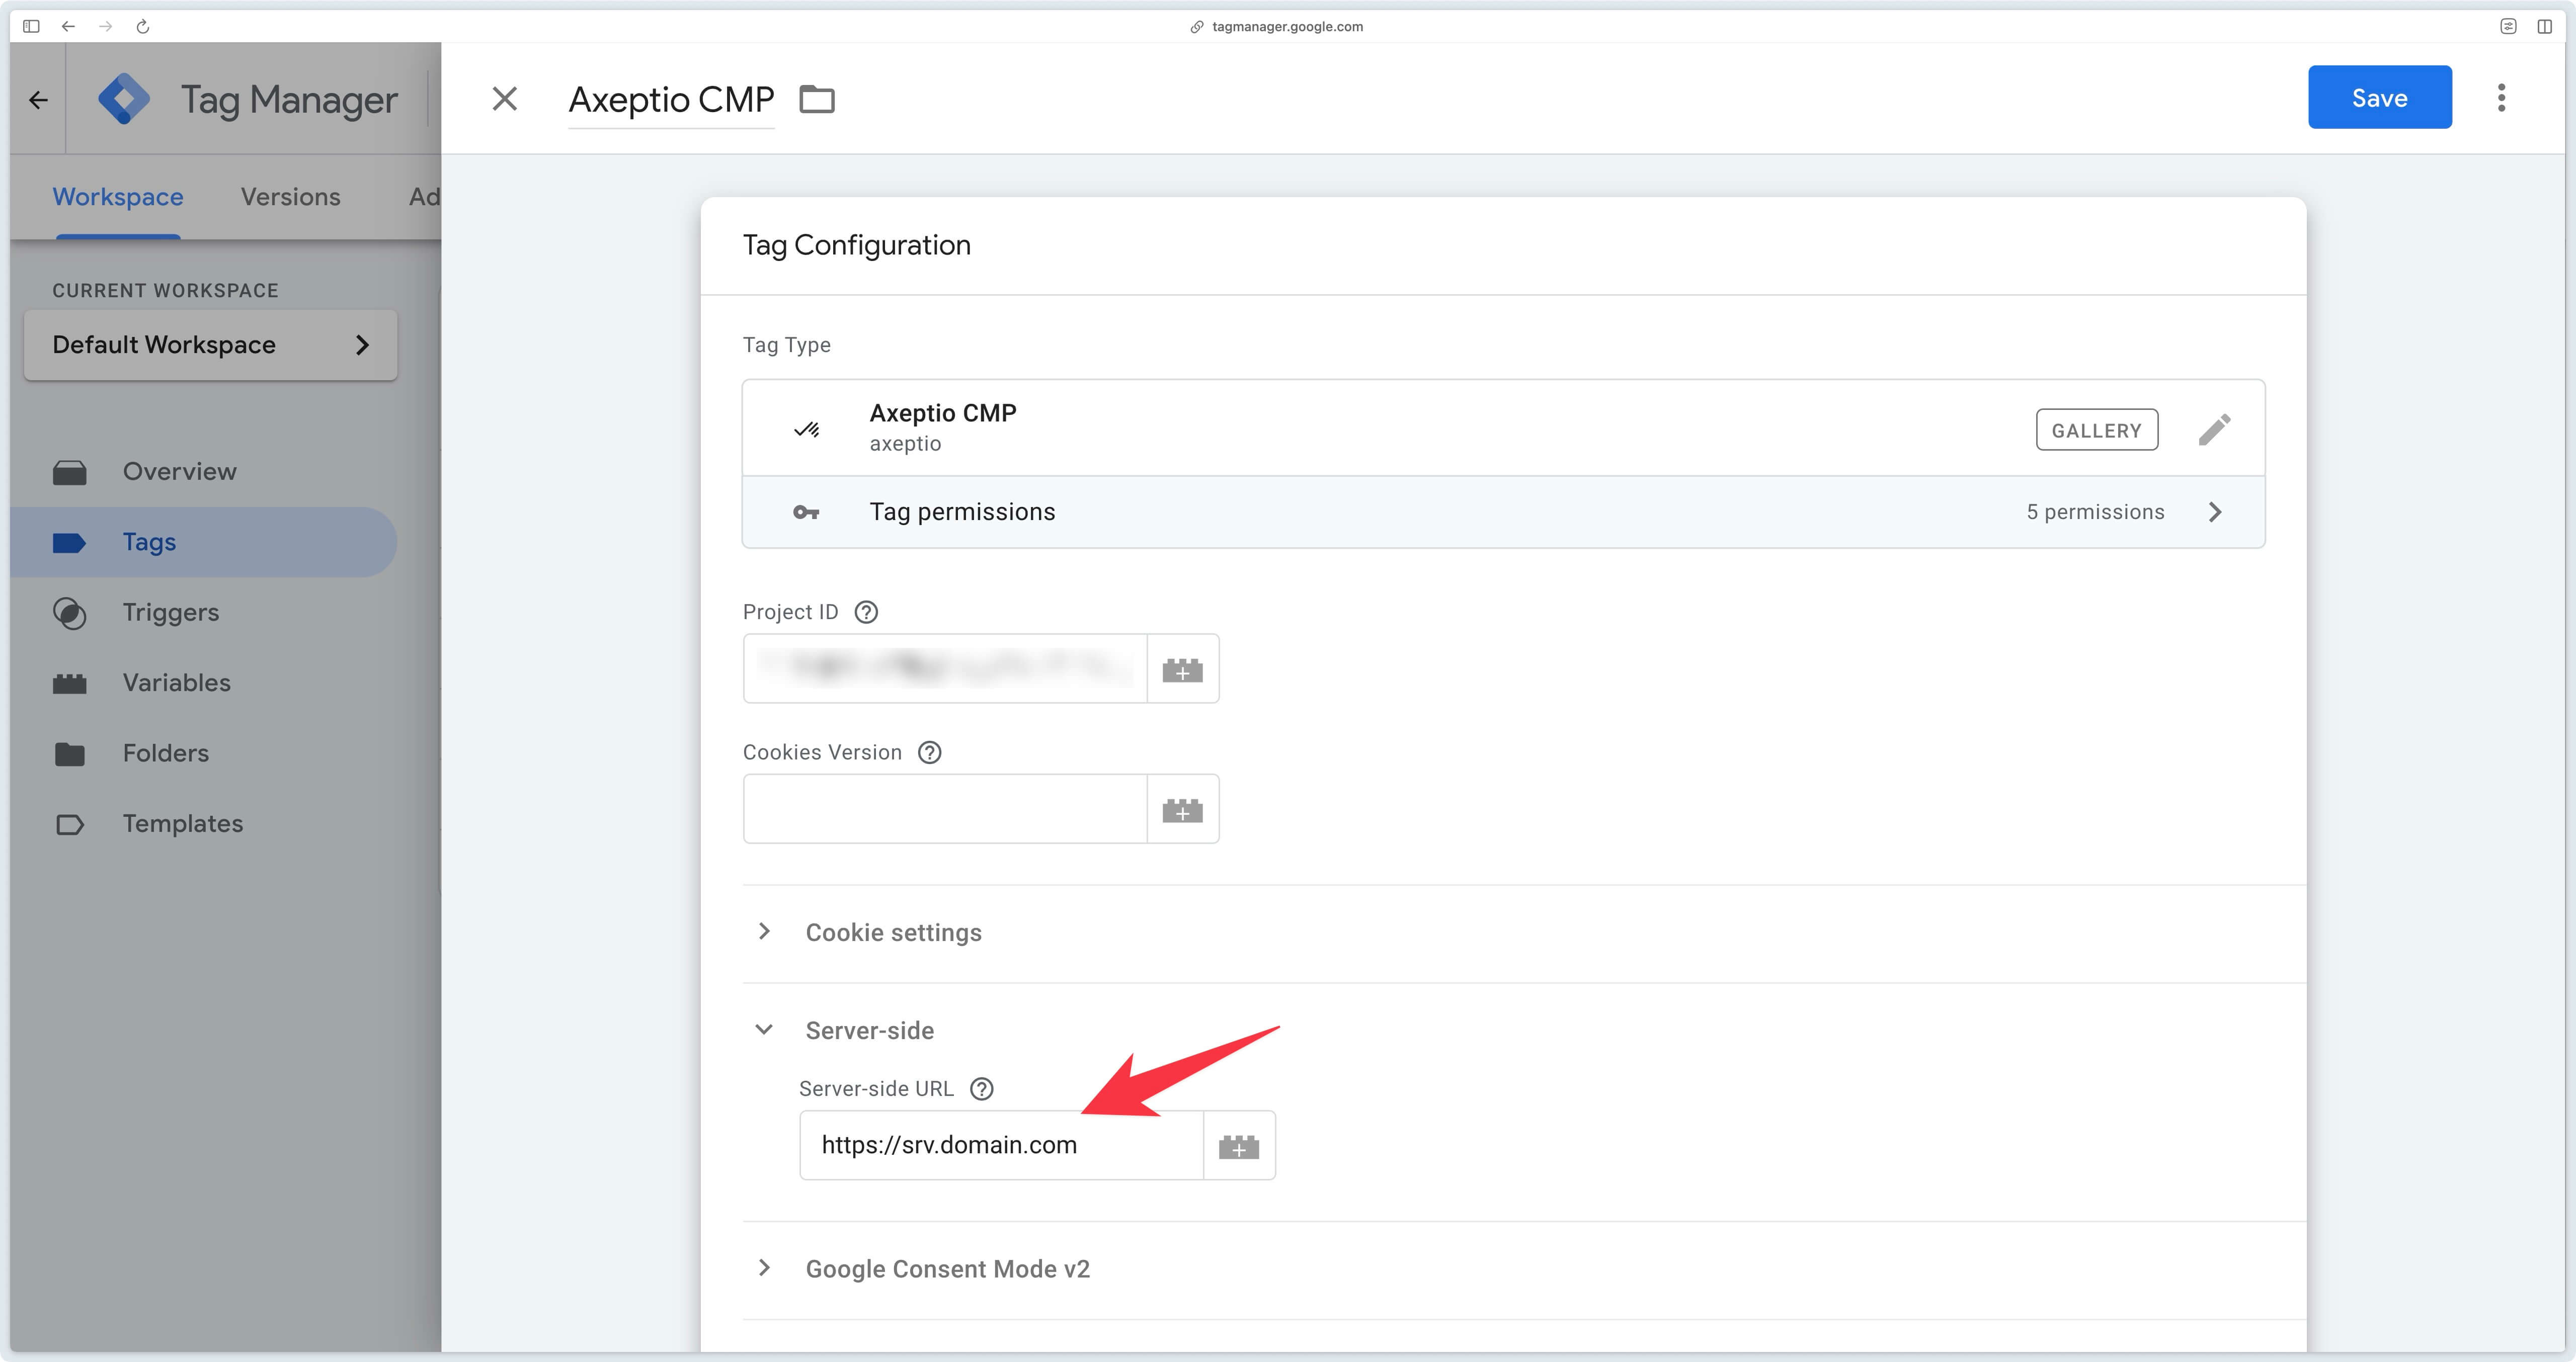Click the Triggers sidebar icon
Viewport: 2576px width, 1362px height.
(x=69, y=613)
